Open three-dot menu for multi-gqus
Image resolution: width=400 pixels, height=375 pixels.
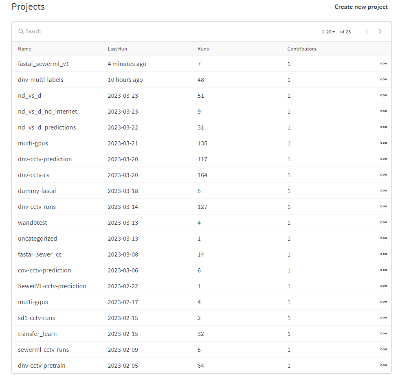coord(383,302)
